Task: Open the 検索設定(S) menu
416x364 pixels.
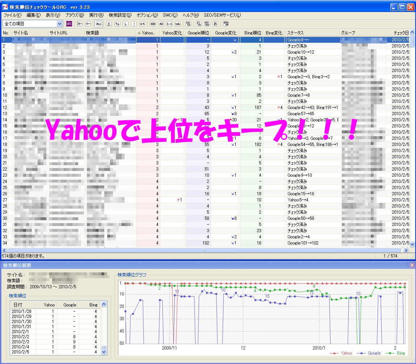Action: (120, 15)
